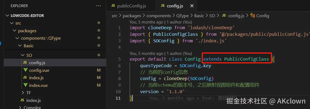Screen dimensions: 310x109
Task: Open config.vue in the explorer tree
Action: (39, 70)
